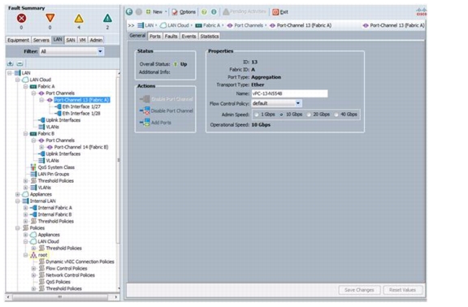Select the 40 Gbps admin speed

[336, 115]
